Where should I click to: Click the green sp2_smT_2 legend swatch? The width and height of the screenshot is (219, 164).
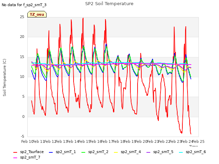coord(83,152)
